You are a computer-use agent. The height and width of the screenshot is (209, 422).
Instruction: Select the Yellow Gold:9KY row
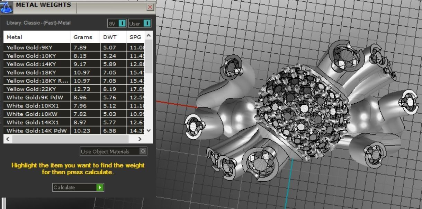(74, 47)
